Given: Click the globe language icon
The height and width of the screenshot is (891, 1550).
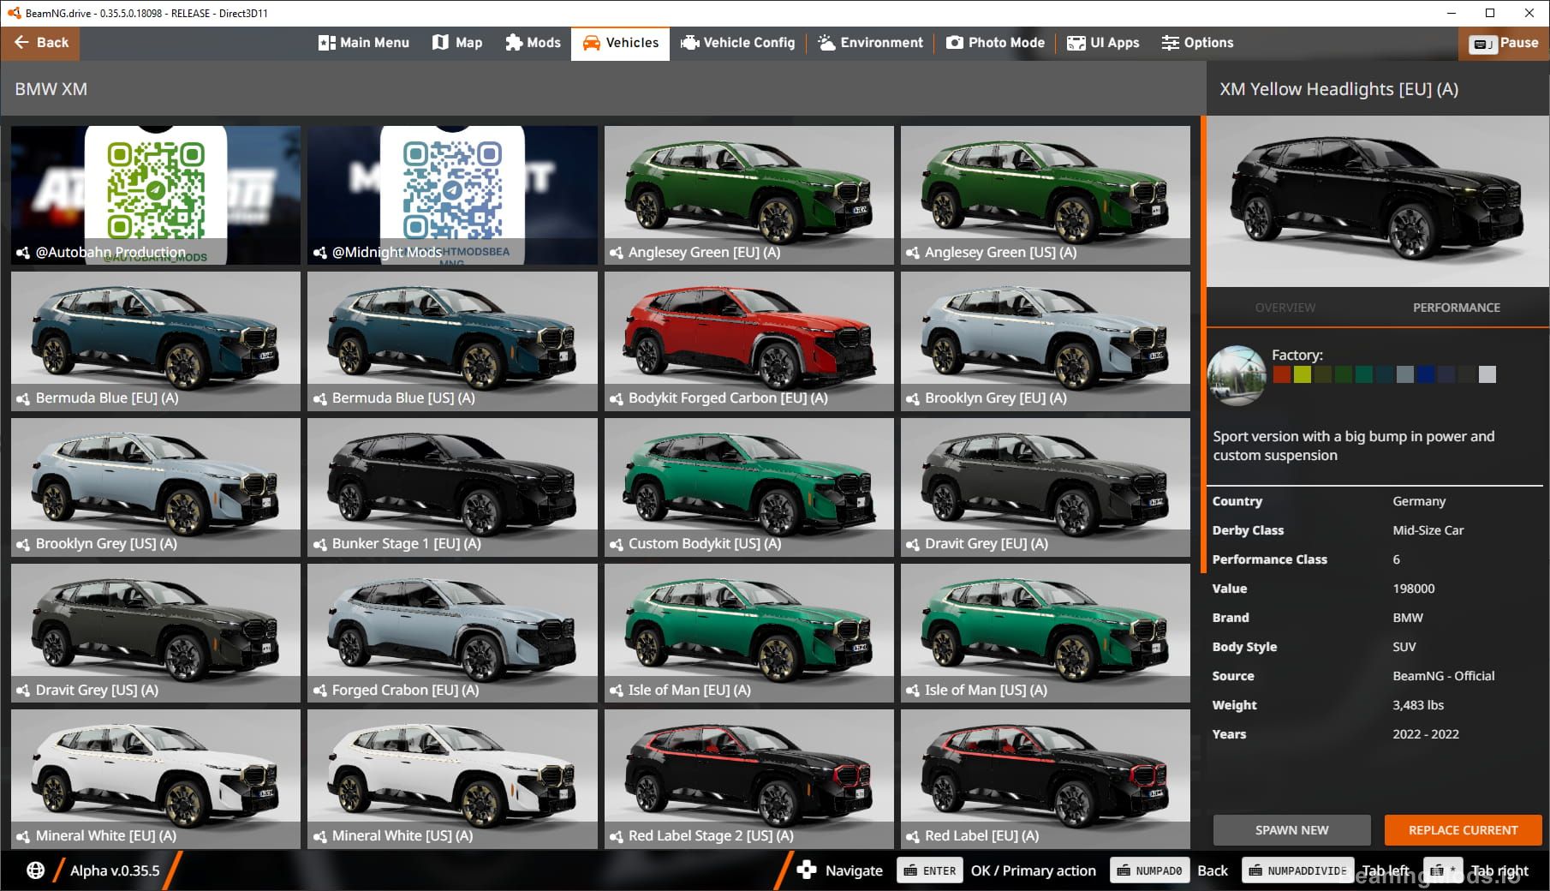Looking at the screenshot, I should point(35,870).
